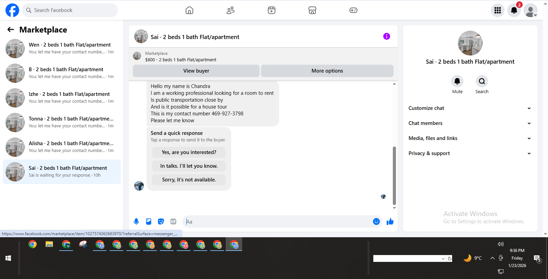
Task: Click the chat message scrollbar thumb
Action: click(x=394, y=176)
